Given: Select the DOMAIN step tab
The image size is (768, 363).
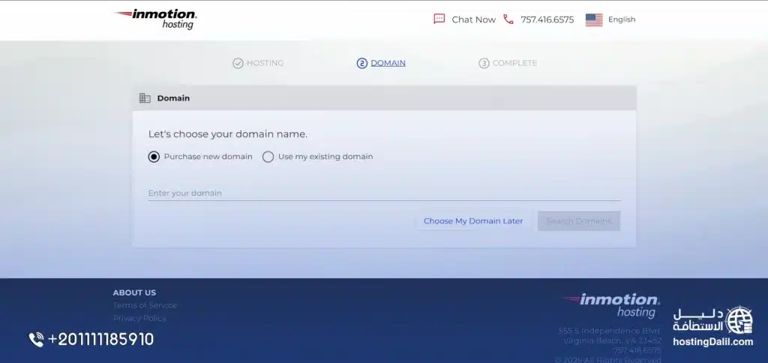Looking at the screenshot, I should (x=388, y=63).
